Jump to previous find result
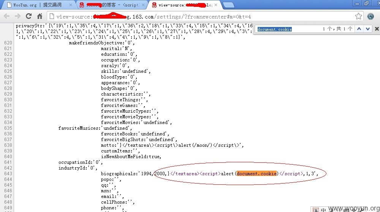This screenshot has height=212, width=380. 359,29
